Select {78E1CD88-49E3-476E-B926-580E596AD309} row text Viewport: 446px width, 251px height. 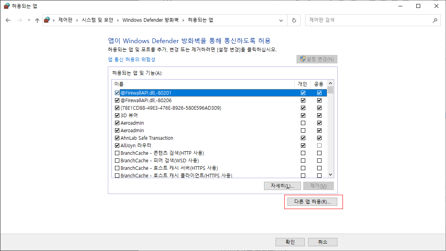coord(170,108)
